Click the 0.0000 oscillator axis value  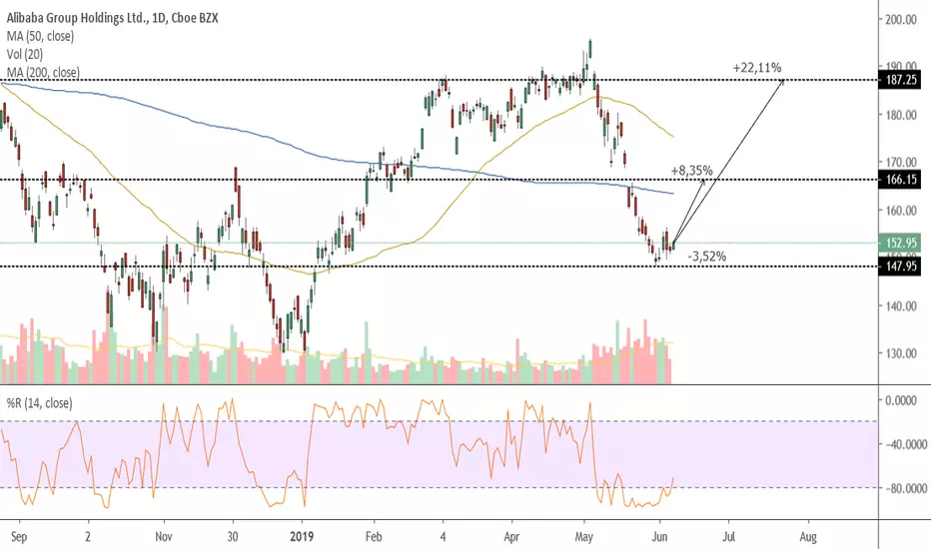pos(901,400)
